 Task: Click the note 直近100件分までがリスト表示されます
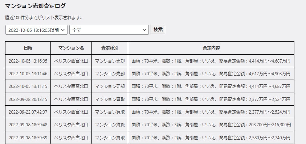(43, 18)
